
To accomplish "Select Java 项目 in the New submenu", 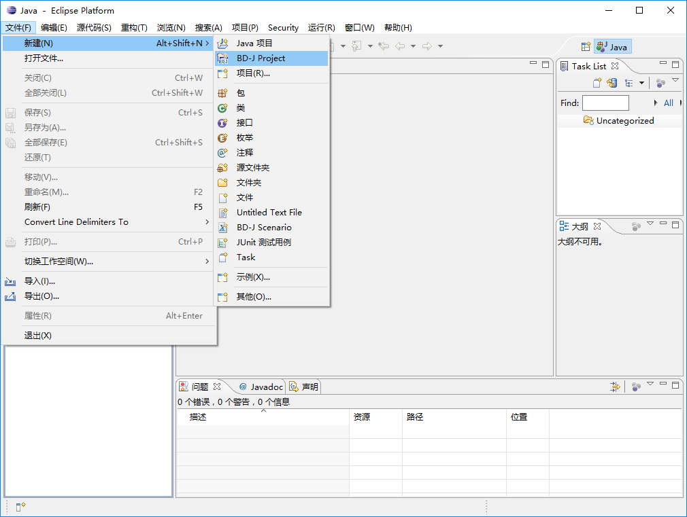I will (271, 43).
